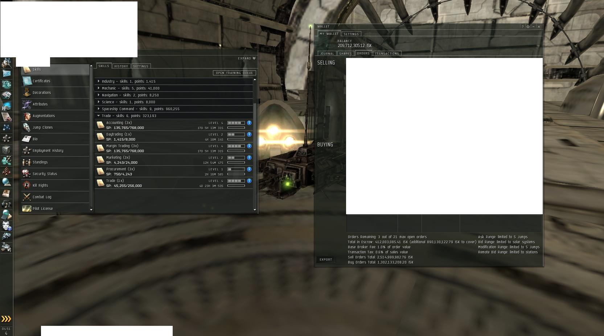Click the balance '209,712,305.12 ISK'
This screenshot has height=336, width=604.
pyautogui.click(x=354, y=46)
